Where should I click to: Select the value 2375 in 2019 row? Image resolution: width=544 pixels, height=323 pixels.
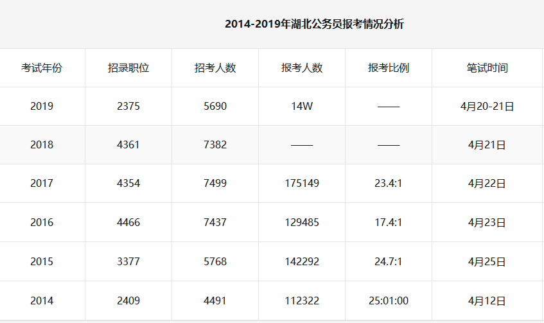coord(128,106)
